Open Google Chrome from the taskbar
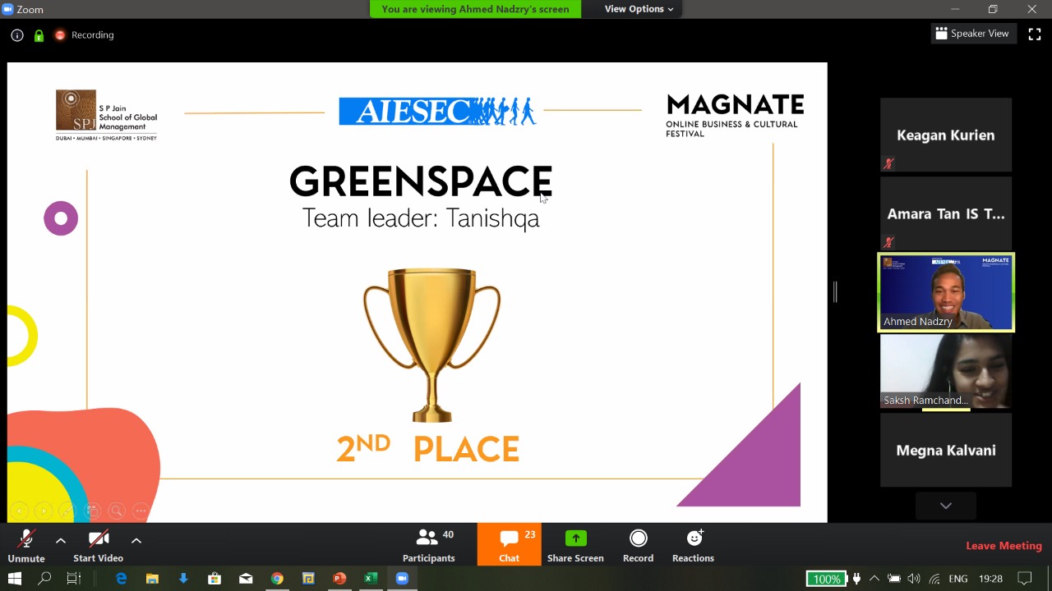The image size is (1052, 591). [x=277, y=579]
